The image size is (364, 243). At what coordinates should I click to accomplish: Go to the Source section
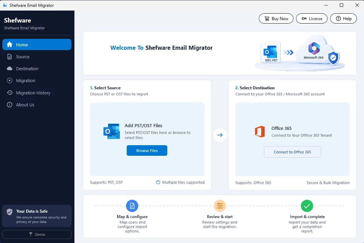coord(37,57)
